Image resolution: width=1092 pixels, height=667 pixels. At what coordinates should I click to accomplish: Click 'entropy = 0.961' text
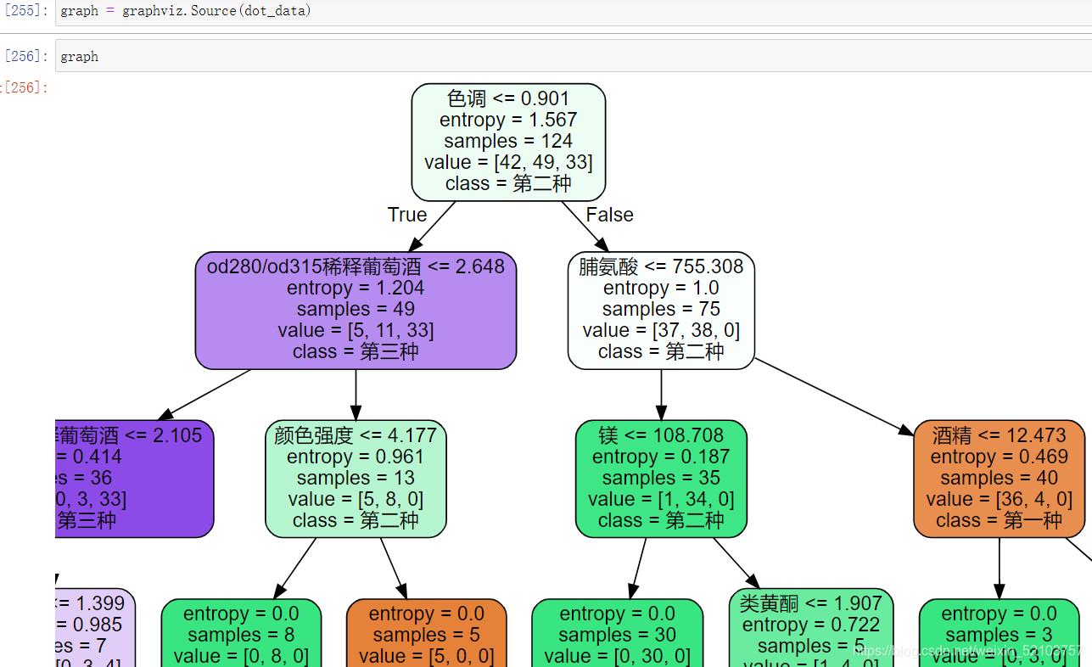click(x=356, y=457)
